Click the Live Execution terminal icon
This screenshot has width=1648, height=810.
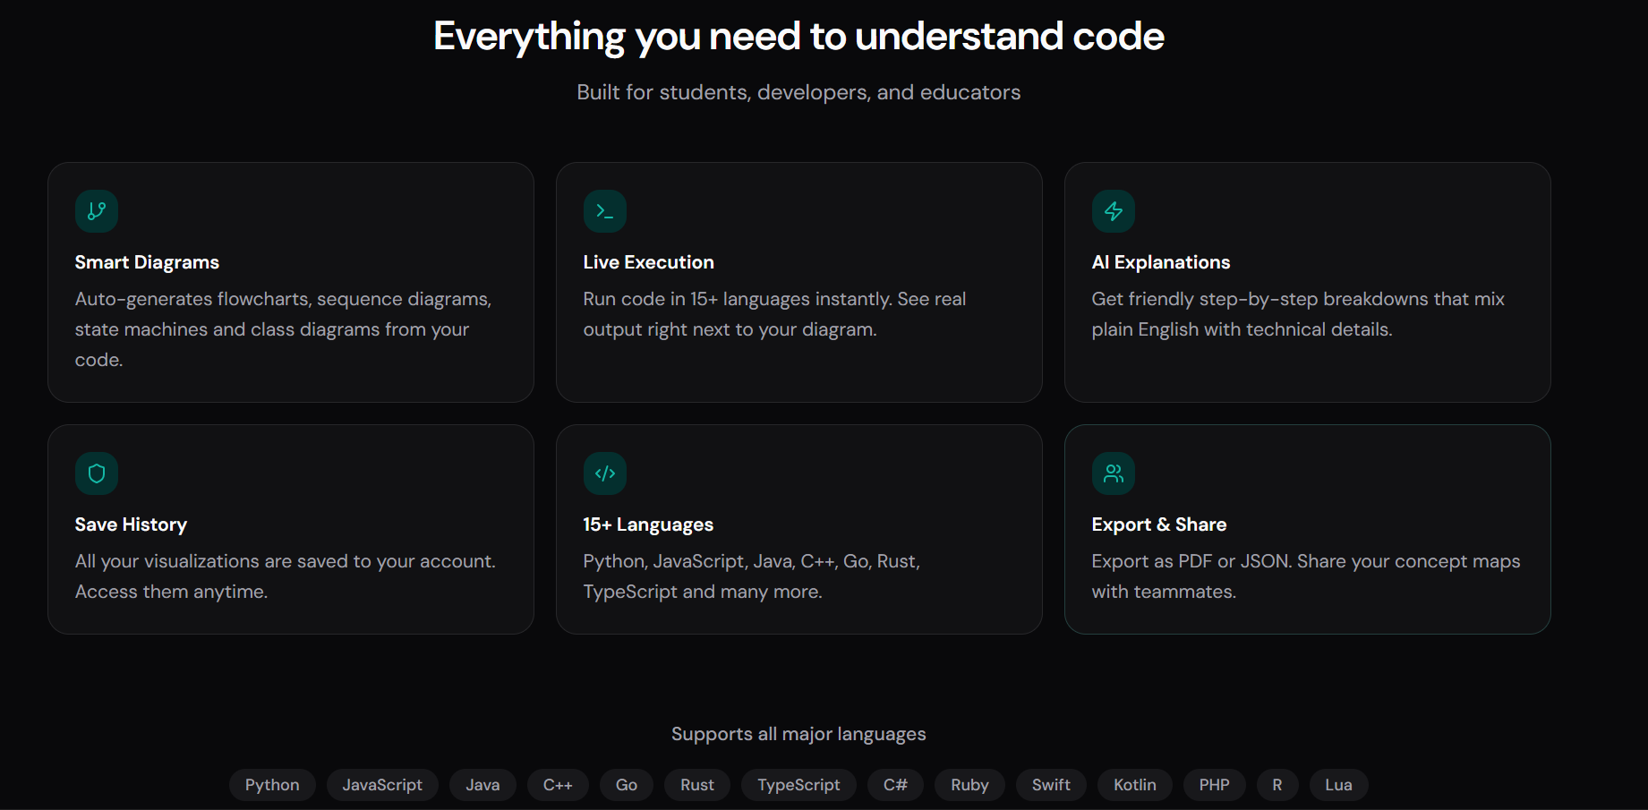pos(605,211)
